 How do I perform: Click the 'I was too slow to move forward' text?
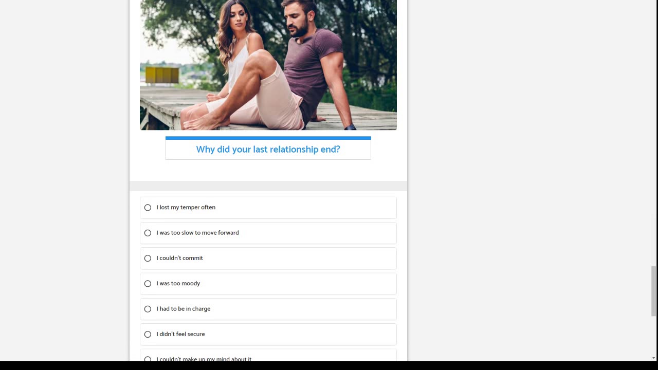click(198, 233)
